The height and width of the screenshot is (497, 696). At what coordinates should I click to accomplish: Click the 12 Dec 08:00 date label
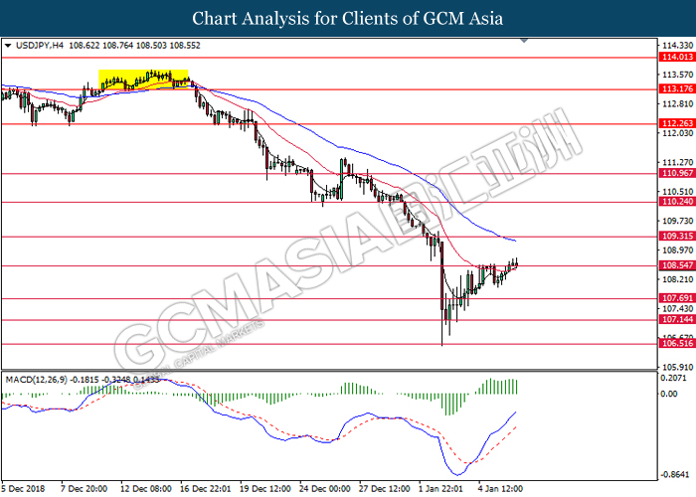click(146, 489)
